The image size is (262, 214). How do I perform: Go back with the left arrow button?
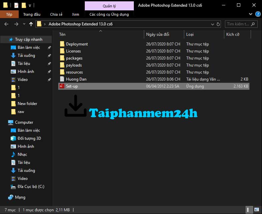pos(6,24)
